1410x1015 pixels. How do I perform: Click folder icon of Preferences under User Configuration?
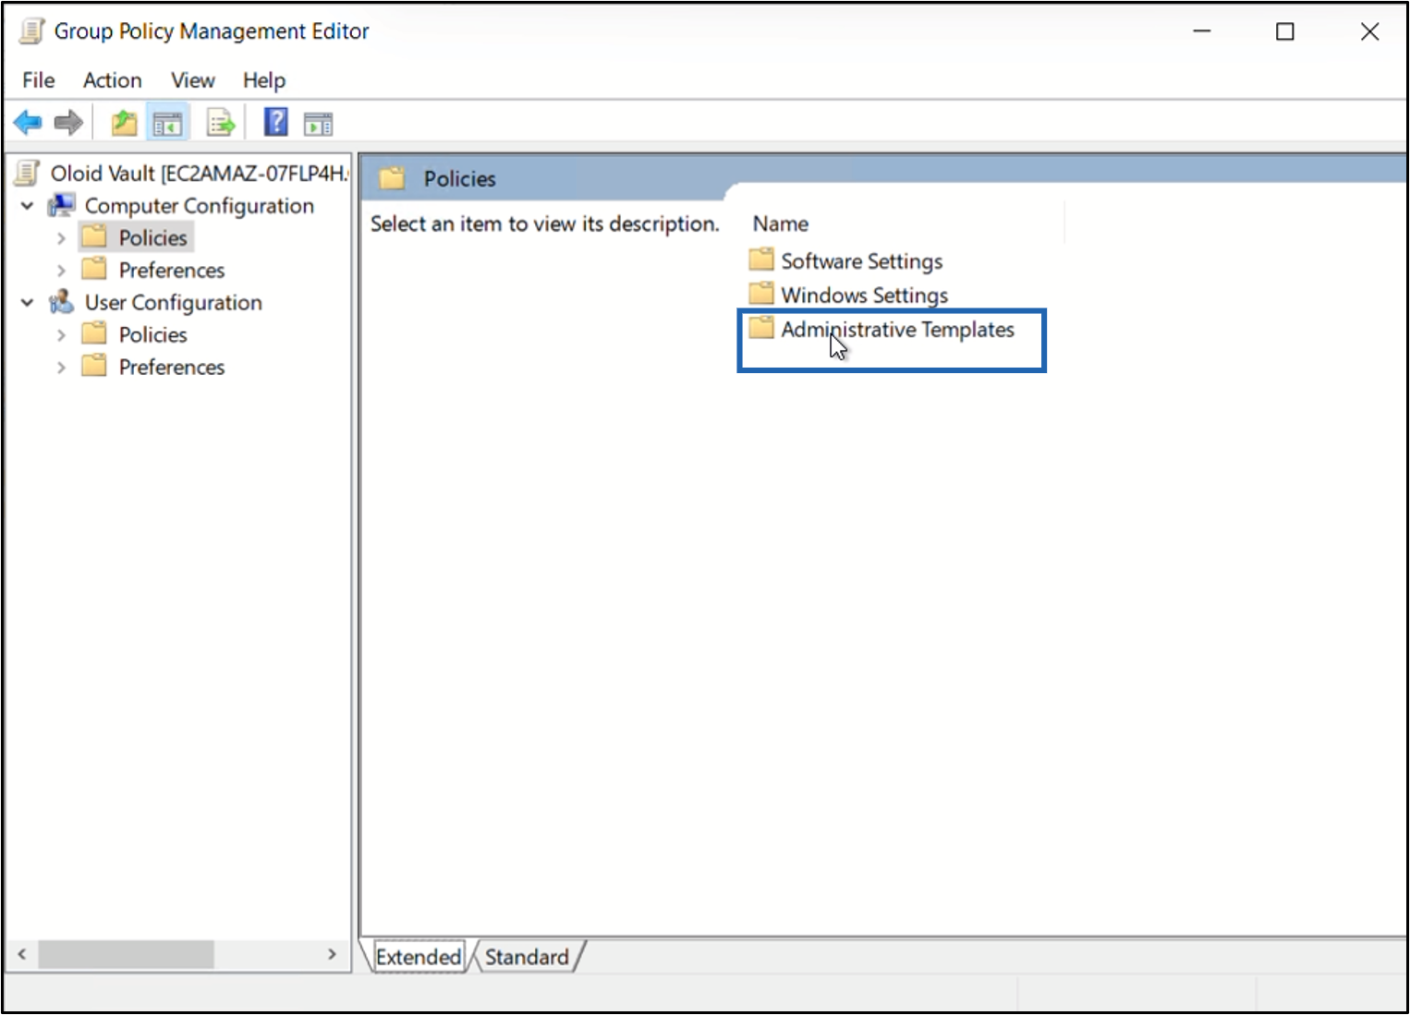tap(94, 366)
